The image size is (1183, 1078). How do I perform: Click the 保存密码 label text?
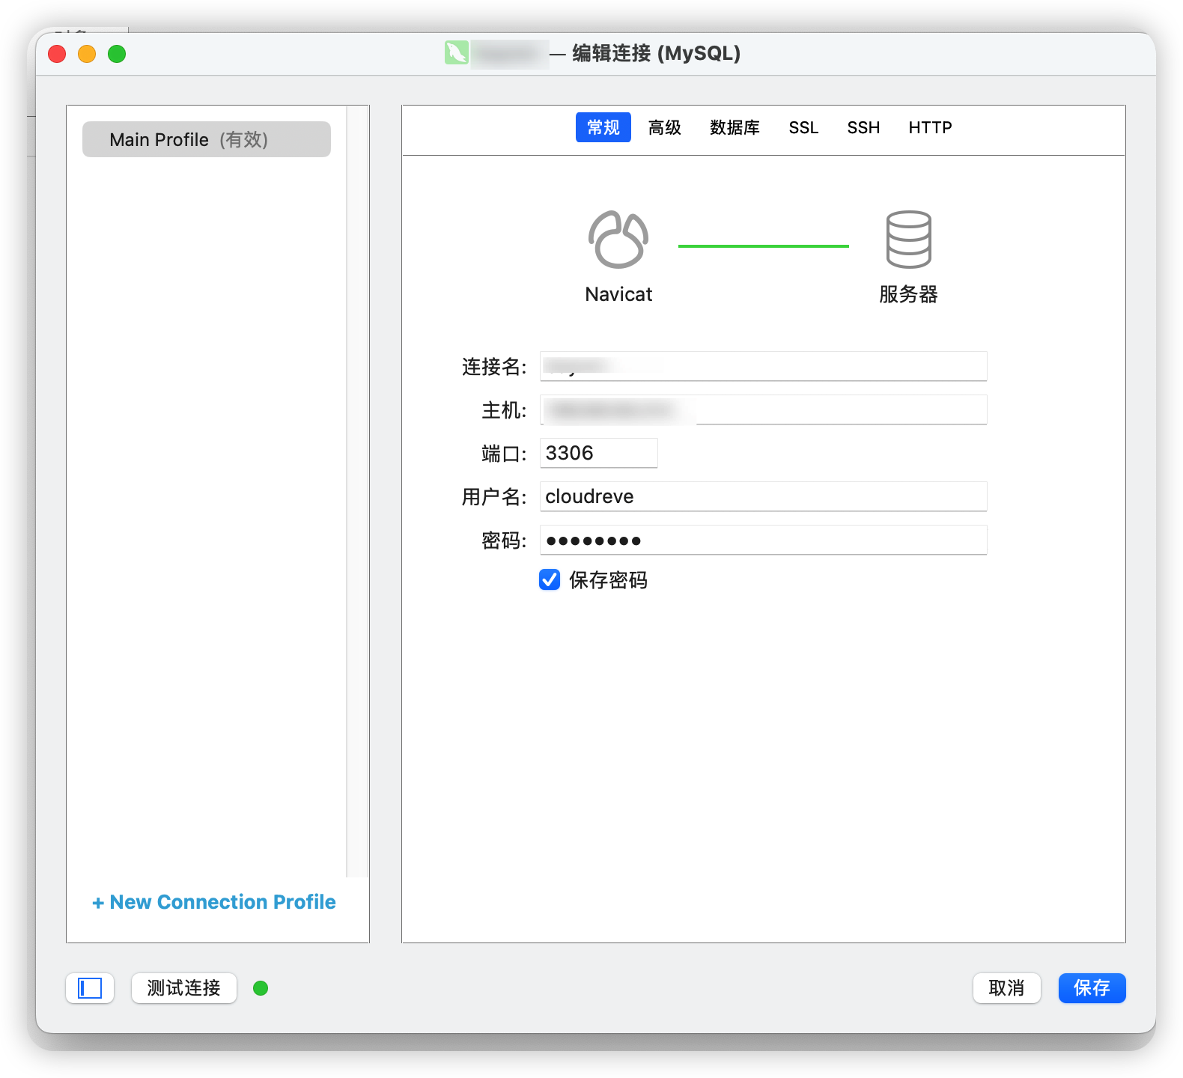pos(608,580)
